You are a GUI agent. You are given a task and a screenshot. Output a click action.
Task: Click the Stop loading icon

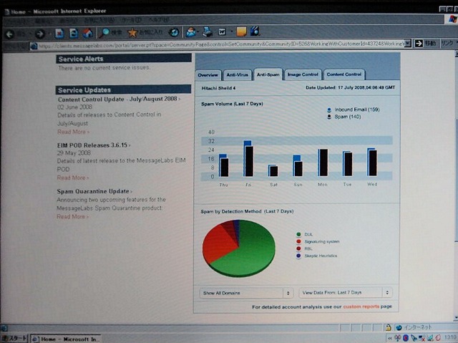pos(59,34)
